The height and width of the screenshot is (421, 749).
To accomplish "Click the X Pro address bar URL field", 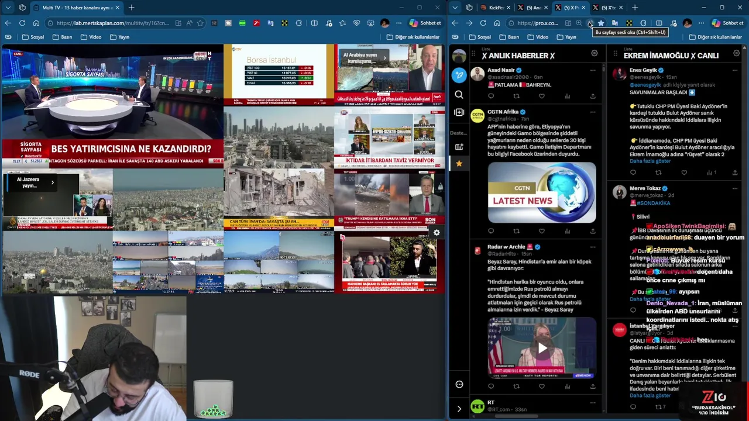I will coord(537,23).
